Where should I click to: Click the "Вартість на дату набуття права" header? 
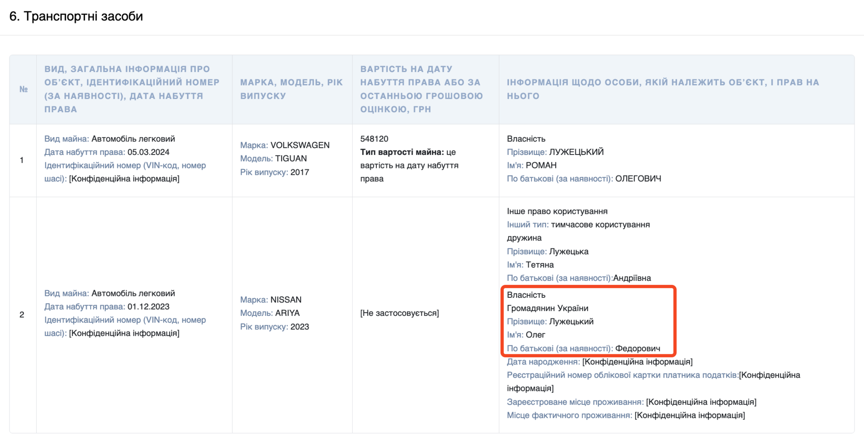pyautogui.click(x=421, y=89)
